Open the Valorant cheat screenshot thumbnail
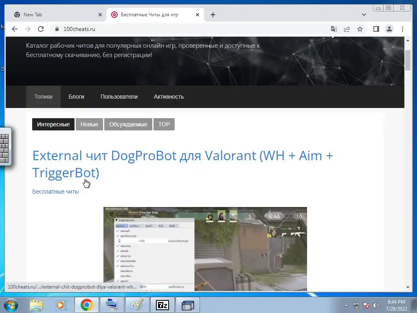The height and width of the screenshot is (313, 417). (205, 249)
